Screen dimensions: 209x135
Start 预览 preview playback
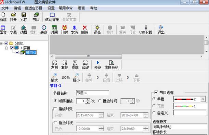point(98,65)
